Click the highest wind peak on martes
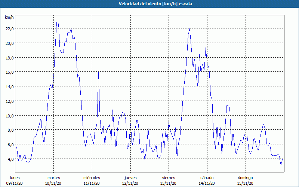Viewport: 299px width, 187px height. click(x=57, y=22)
